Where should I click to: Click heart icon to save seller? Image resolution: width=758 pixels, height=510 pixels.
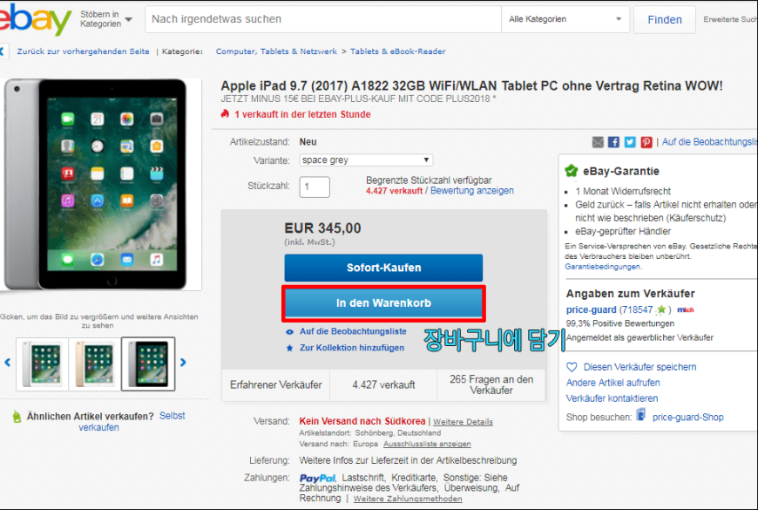coord(572,367)
